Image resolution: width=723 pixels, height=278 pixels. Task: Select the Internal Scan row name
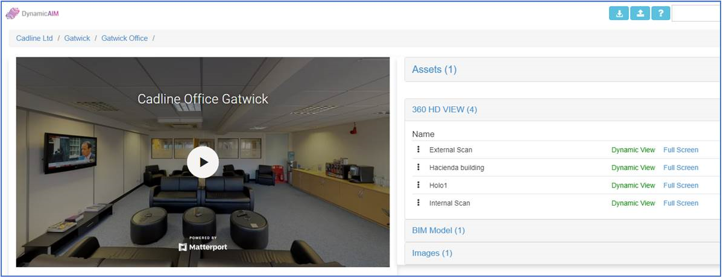pyautogui.click(x=450, y=203)
